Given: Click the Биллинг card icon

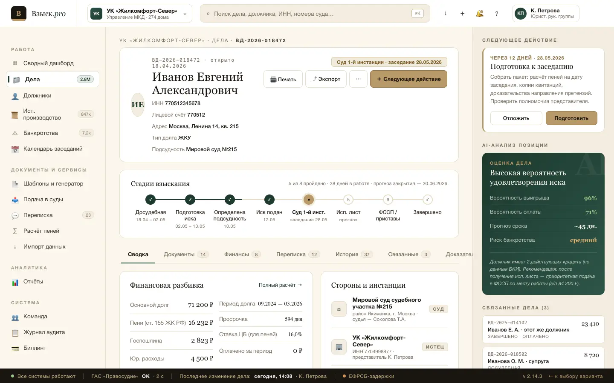Looking at the screenshot, I should tap(15, 348).
